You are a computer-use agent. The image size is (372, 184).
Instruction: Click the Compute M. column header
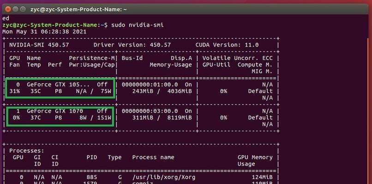pyautogui.click(x=255, y=65)
